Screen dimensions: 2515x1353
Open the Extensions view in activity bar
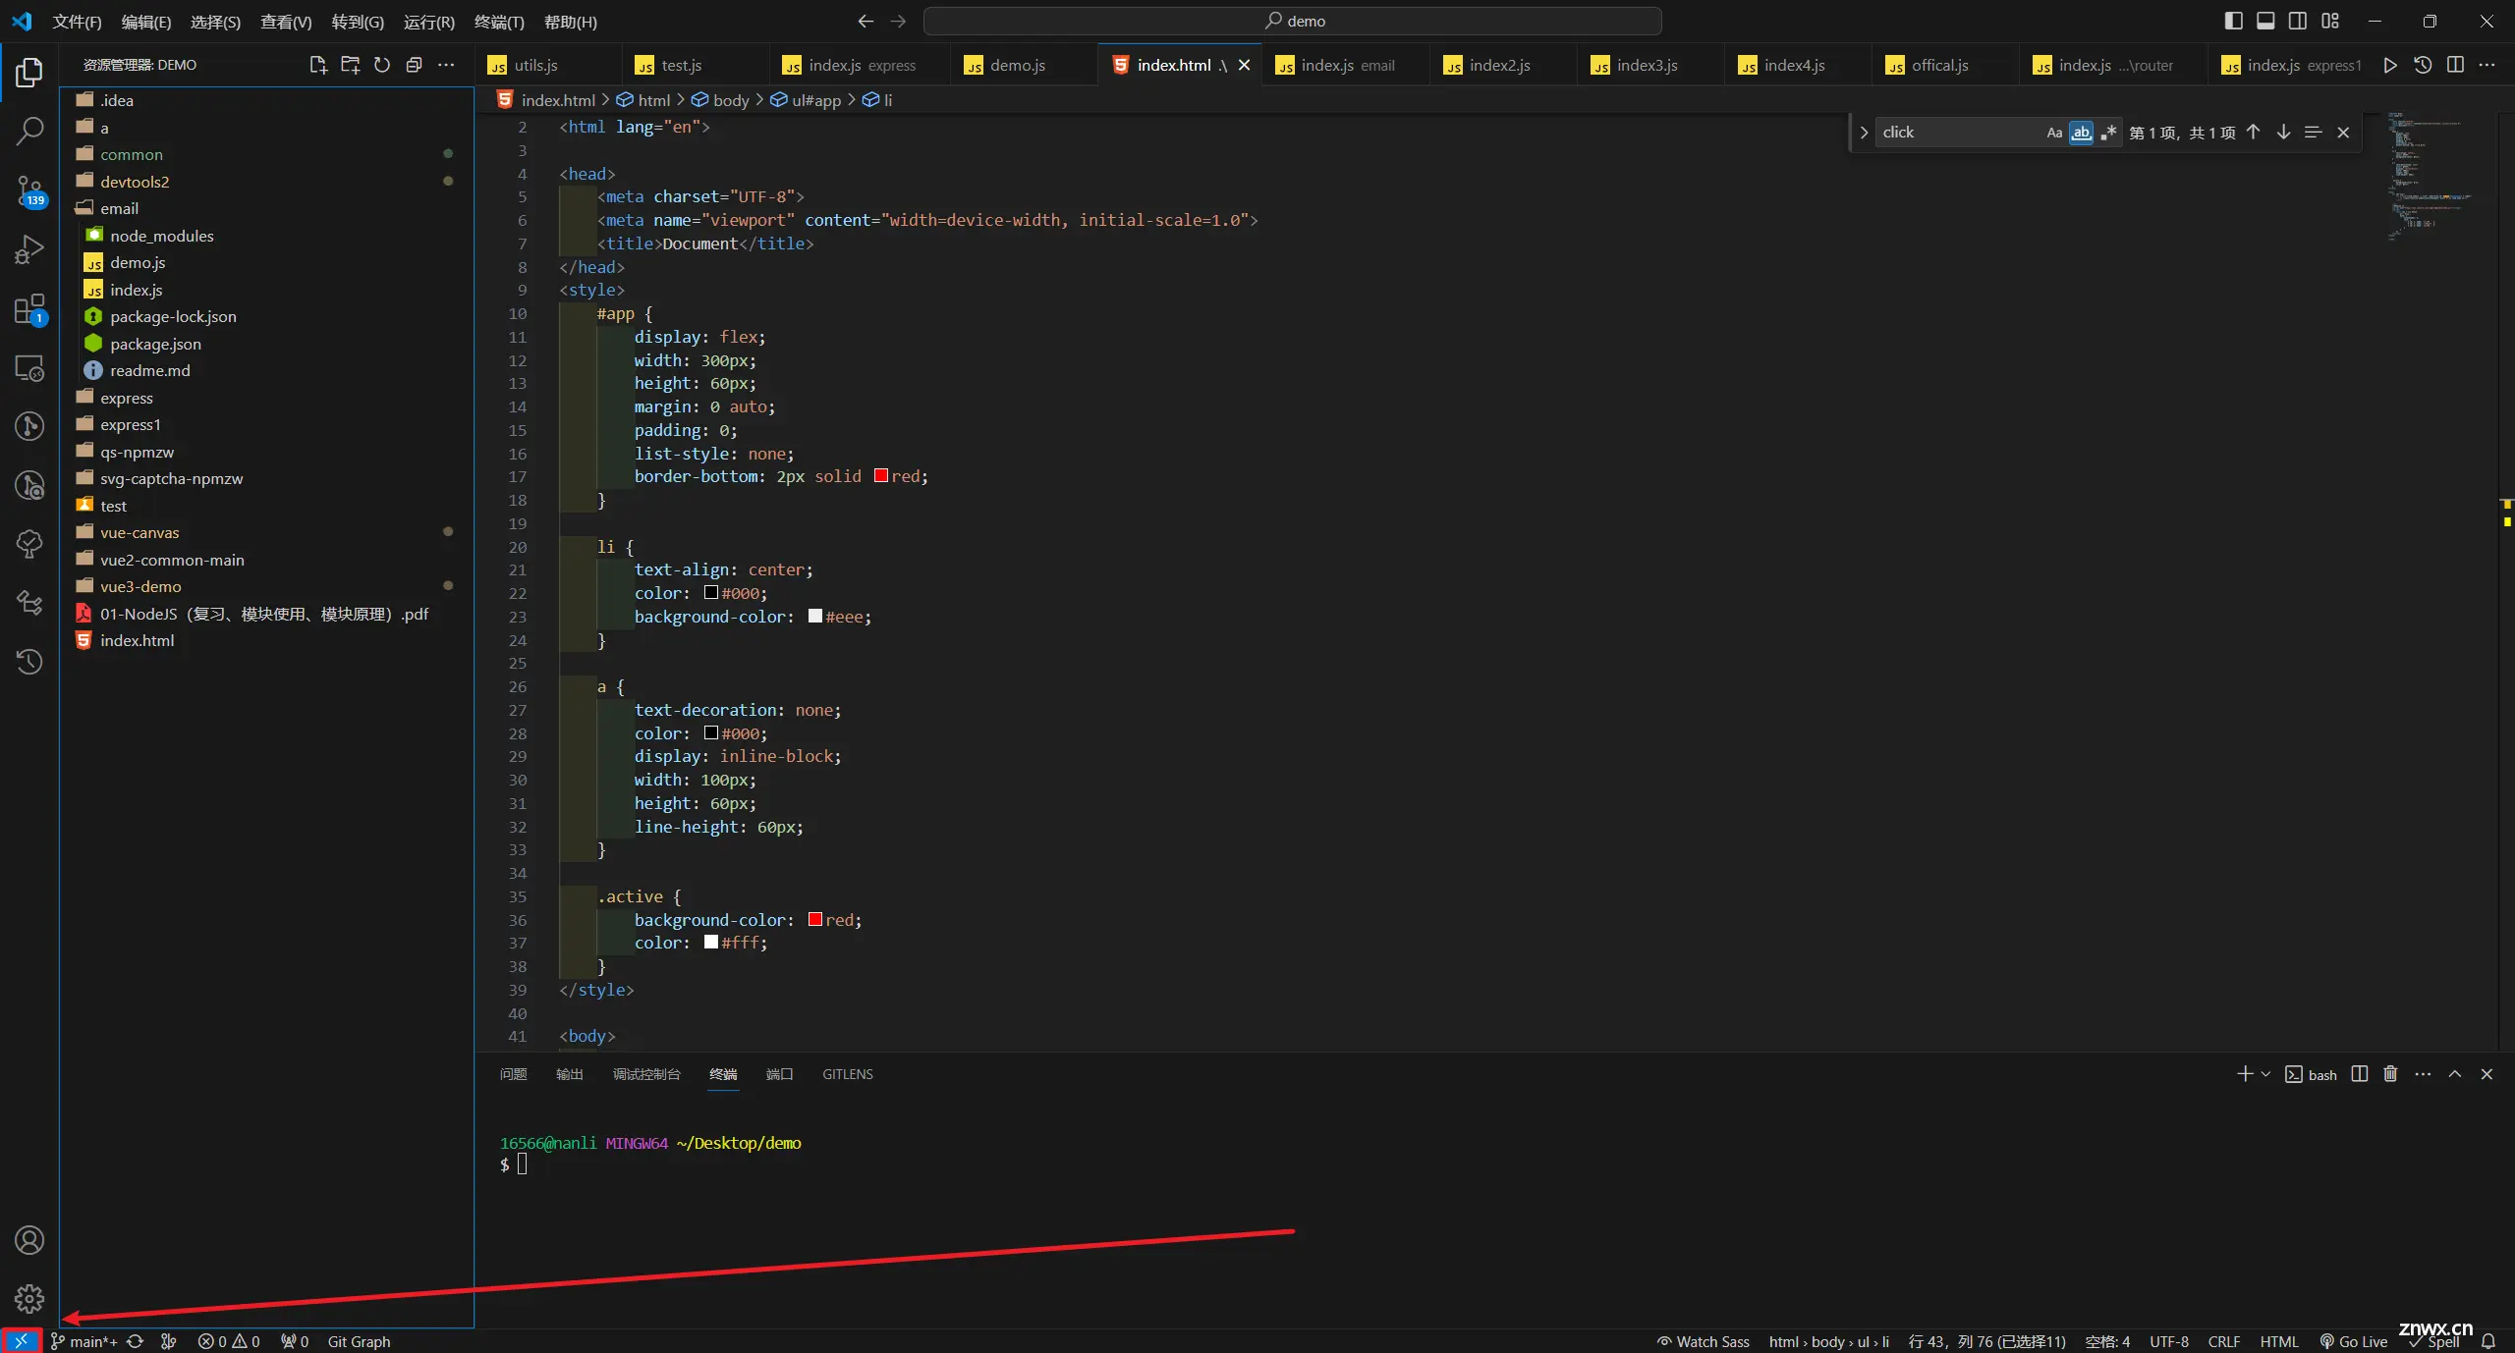(29, 309)
